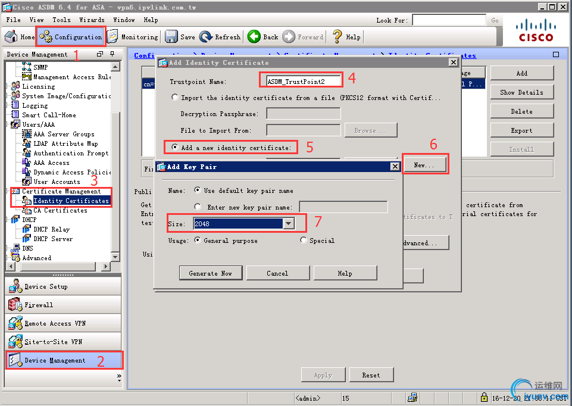Click the green Back arrow
This screenshot has width=572, height=406.
coord(254,37)
